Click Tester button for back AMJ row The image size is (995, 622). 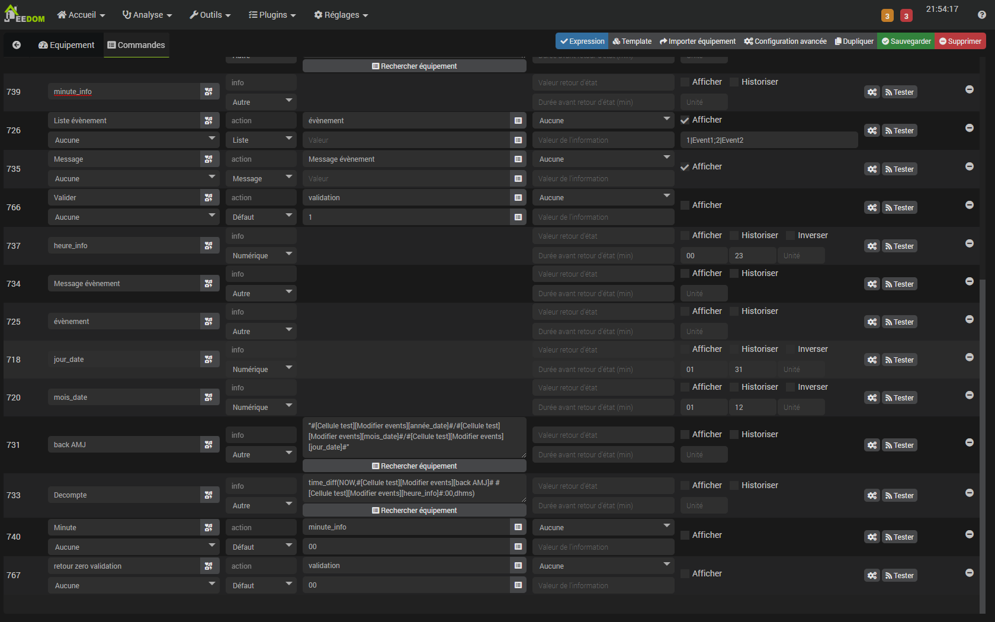pyautogui.click(x=899, y=445)
